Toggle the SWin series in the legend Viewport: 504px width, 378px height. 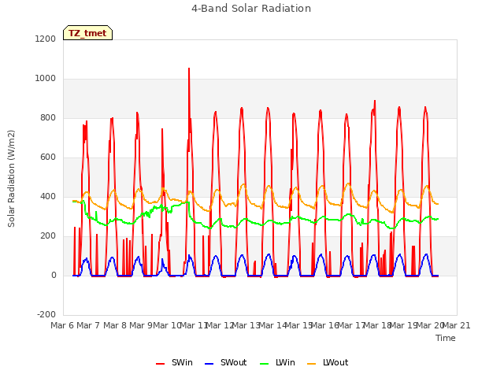coord(174,362)
